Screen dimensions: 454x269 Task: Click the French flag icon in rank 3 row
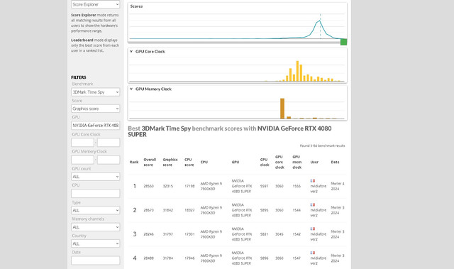(x=312, y=229)
